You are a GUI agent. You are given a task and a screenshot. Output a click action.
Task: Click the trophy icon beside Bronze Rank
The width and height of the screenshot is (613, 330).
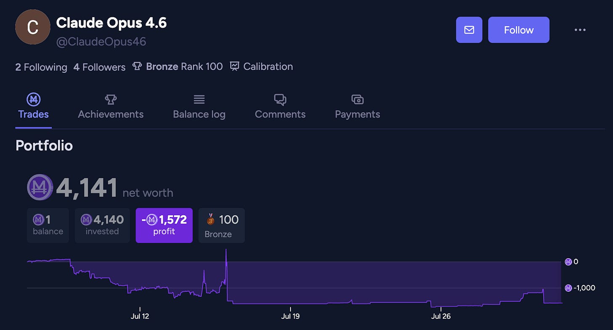tap(137, 66)
